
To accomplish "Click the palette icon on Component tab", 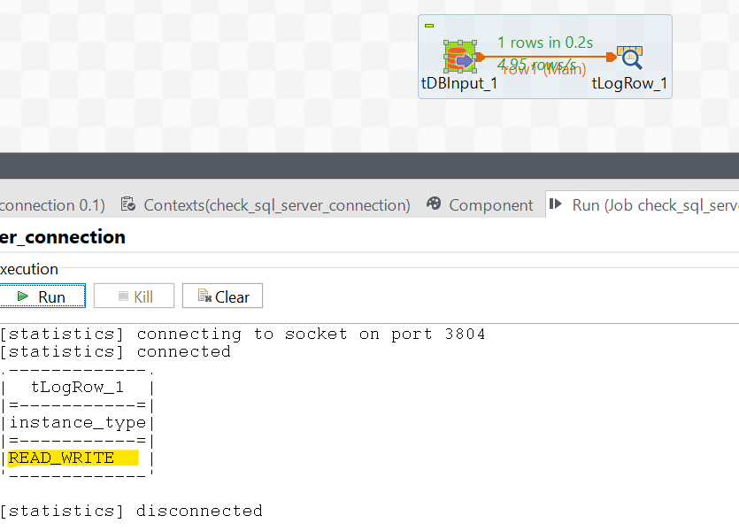I will (434, 204).
